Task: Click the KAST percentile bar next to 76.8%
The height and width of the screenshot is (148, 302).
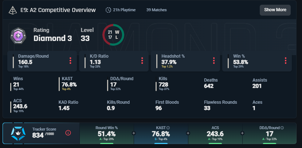Action: pyautogui.click(x=59, y=84)
